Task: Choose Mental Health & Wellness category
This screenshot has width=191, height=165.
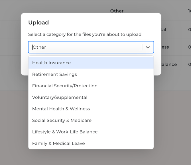Action: point(61,109)
